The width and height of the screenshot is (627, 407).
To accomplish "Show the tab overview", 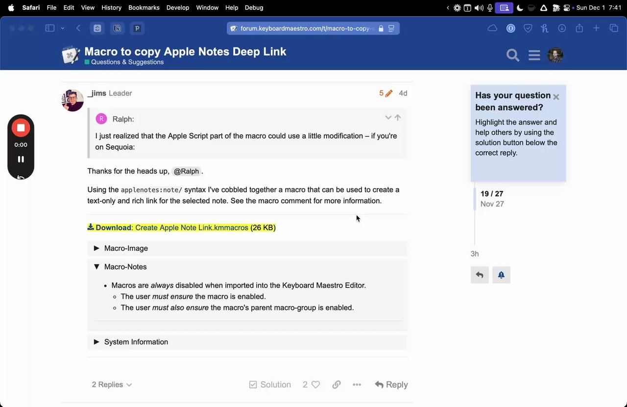I will pos(614,28).
